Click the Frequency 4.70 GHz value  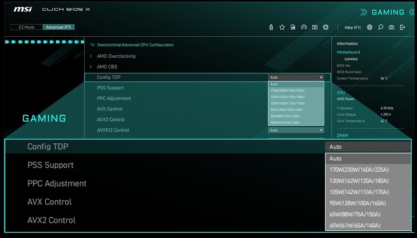click(387, 108)
